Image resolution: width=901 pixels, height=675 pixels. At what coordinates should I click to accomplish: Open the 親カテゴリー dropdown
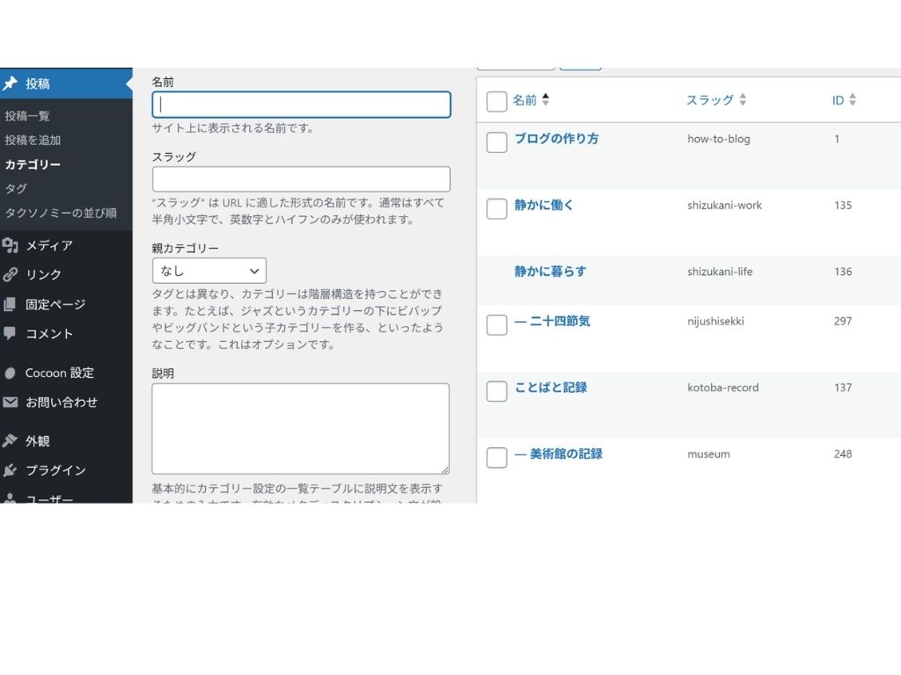(x=209, y=270)
